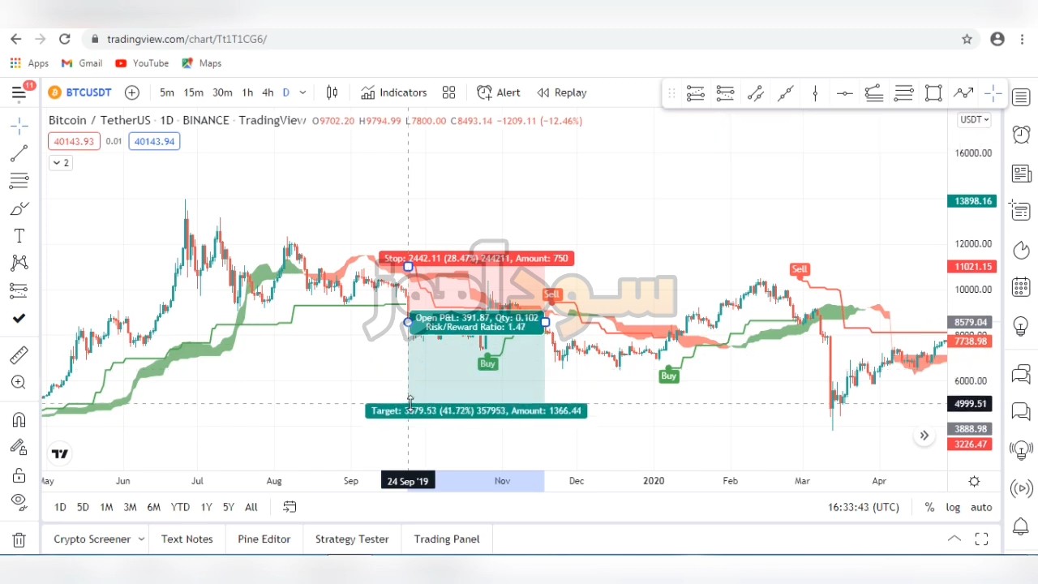Select the text annotation tool
The image size is (1038, 584).
[19, 235]
